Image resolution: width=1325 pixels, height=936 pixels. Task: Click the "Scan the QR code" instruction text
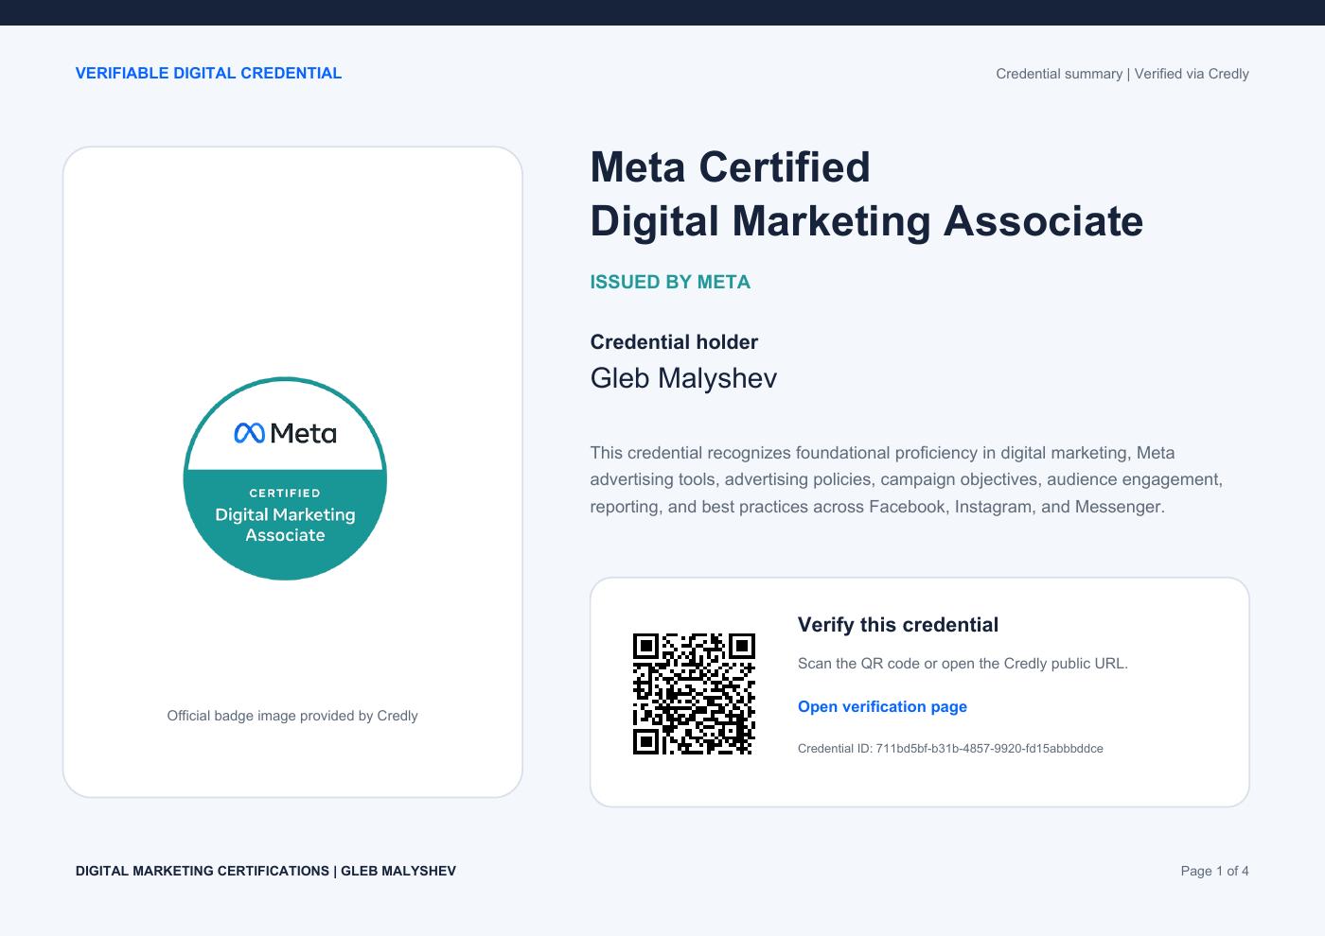(x=963, y=664)
